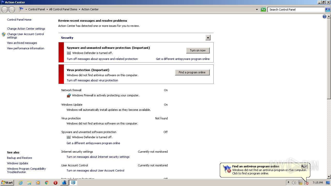Click the vertical scrollbar up arrow

(329, 16)
